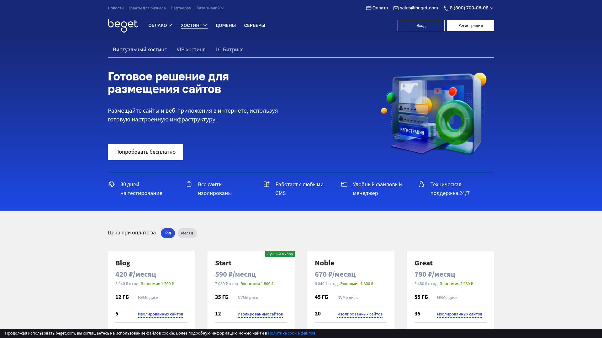This screenshot has height=338, width=602.
Task: Expand the phone number dropdown chevron
Action: point(492,8)
